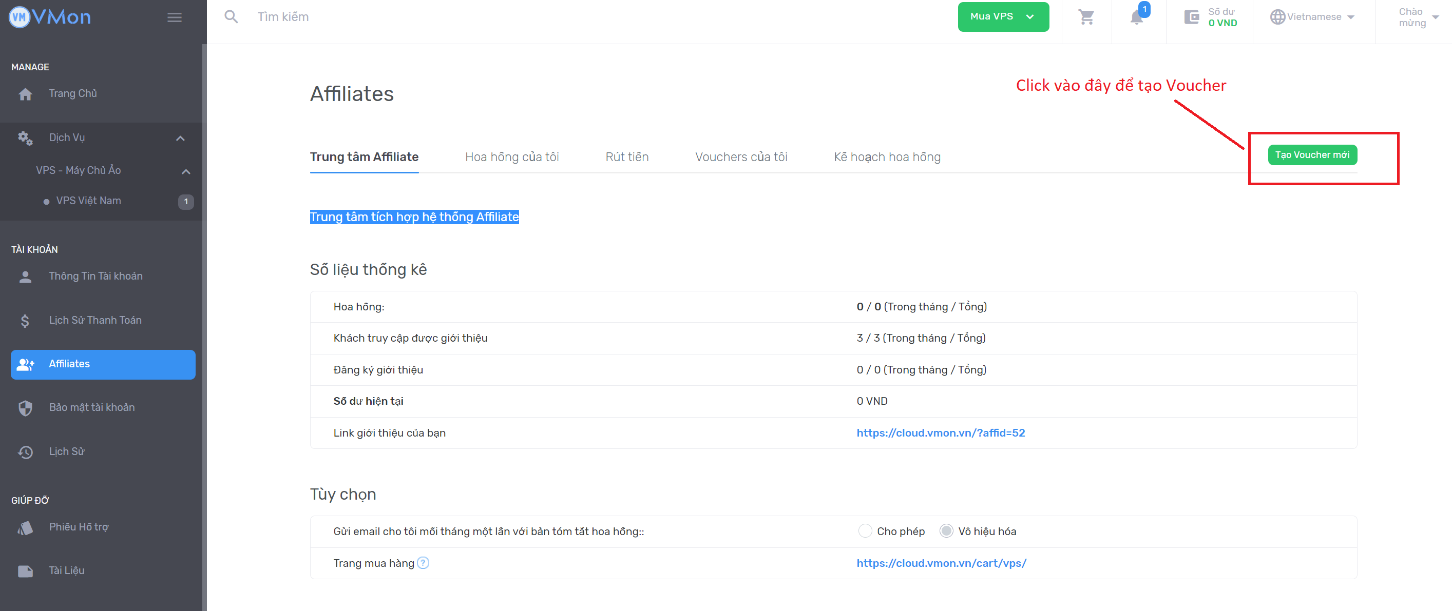Switch to Vouchers của tôi tab
1452x611 pixels.
(741, 157)
